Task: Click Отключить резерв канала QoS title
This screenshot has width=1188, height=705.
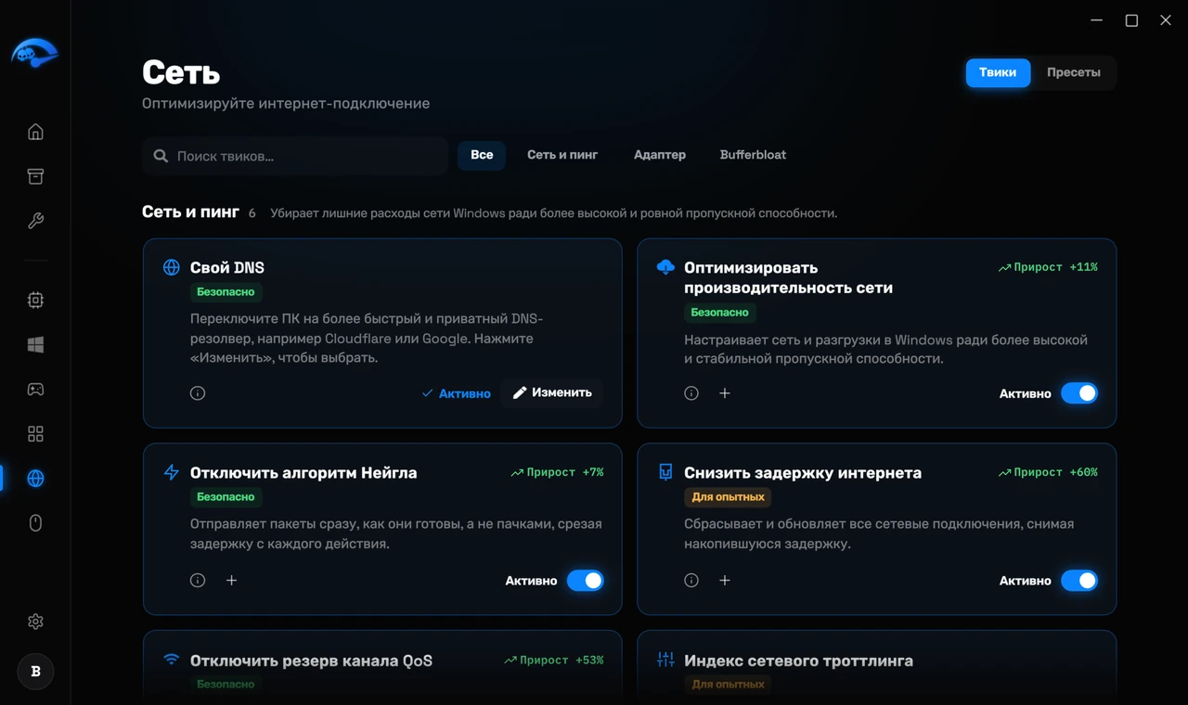Action: (x=311, y=660)
